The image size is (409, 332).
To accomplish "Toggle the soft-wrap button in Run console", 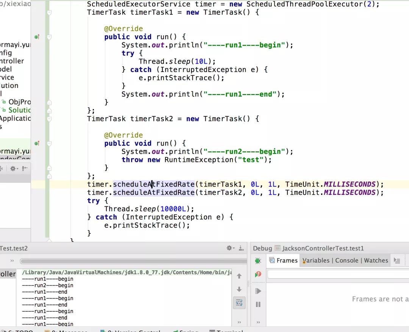I will tap(239, 303).
